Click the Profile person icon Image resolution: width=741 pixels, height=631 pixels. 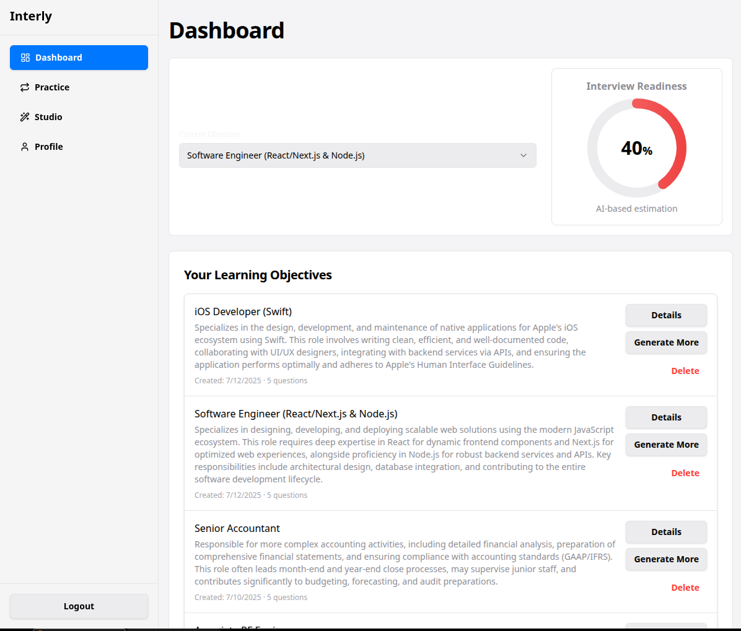pos(24,146)
